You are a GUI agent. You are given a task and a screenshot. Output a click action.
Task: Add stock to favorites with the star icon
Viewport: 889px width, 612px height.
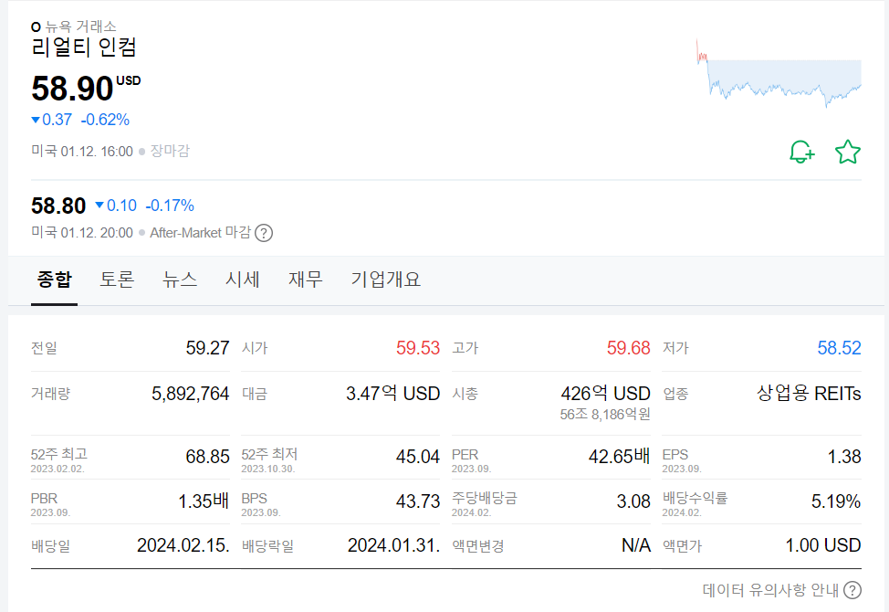[x=848, y=152]
